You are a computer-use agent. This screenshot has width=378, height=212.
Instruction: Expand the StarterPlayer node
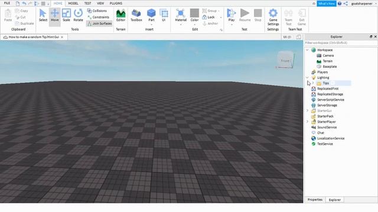click(x=307, y=122)
